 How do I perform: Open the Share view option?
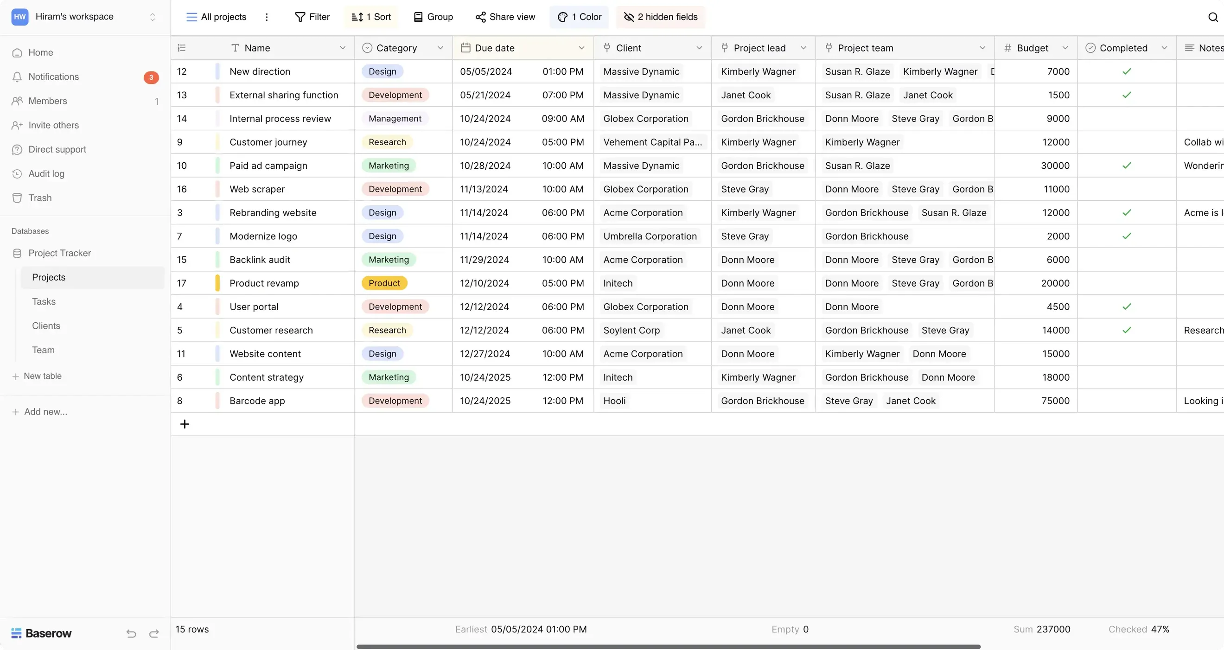point(505,17)
